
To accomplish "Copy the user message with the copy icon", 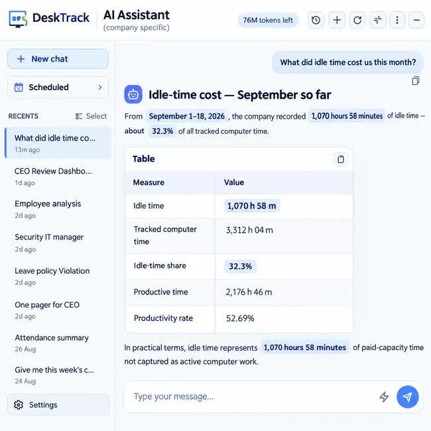I will click(x=415, y=81).
